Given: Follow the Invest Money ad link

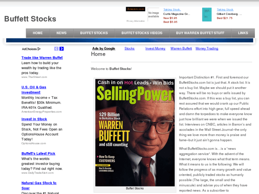Looking at the screenshot, I should [x=155, y=48].
